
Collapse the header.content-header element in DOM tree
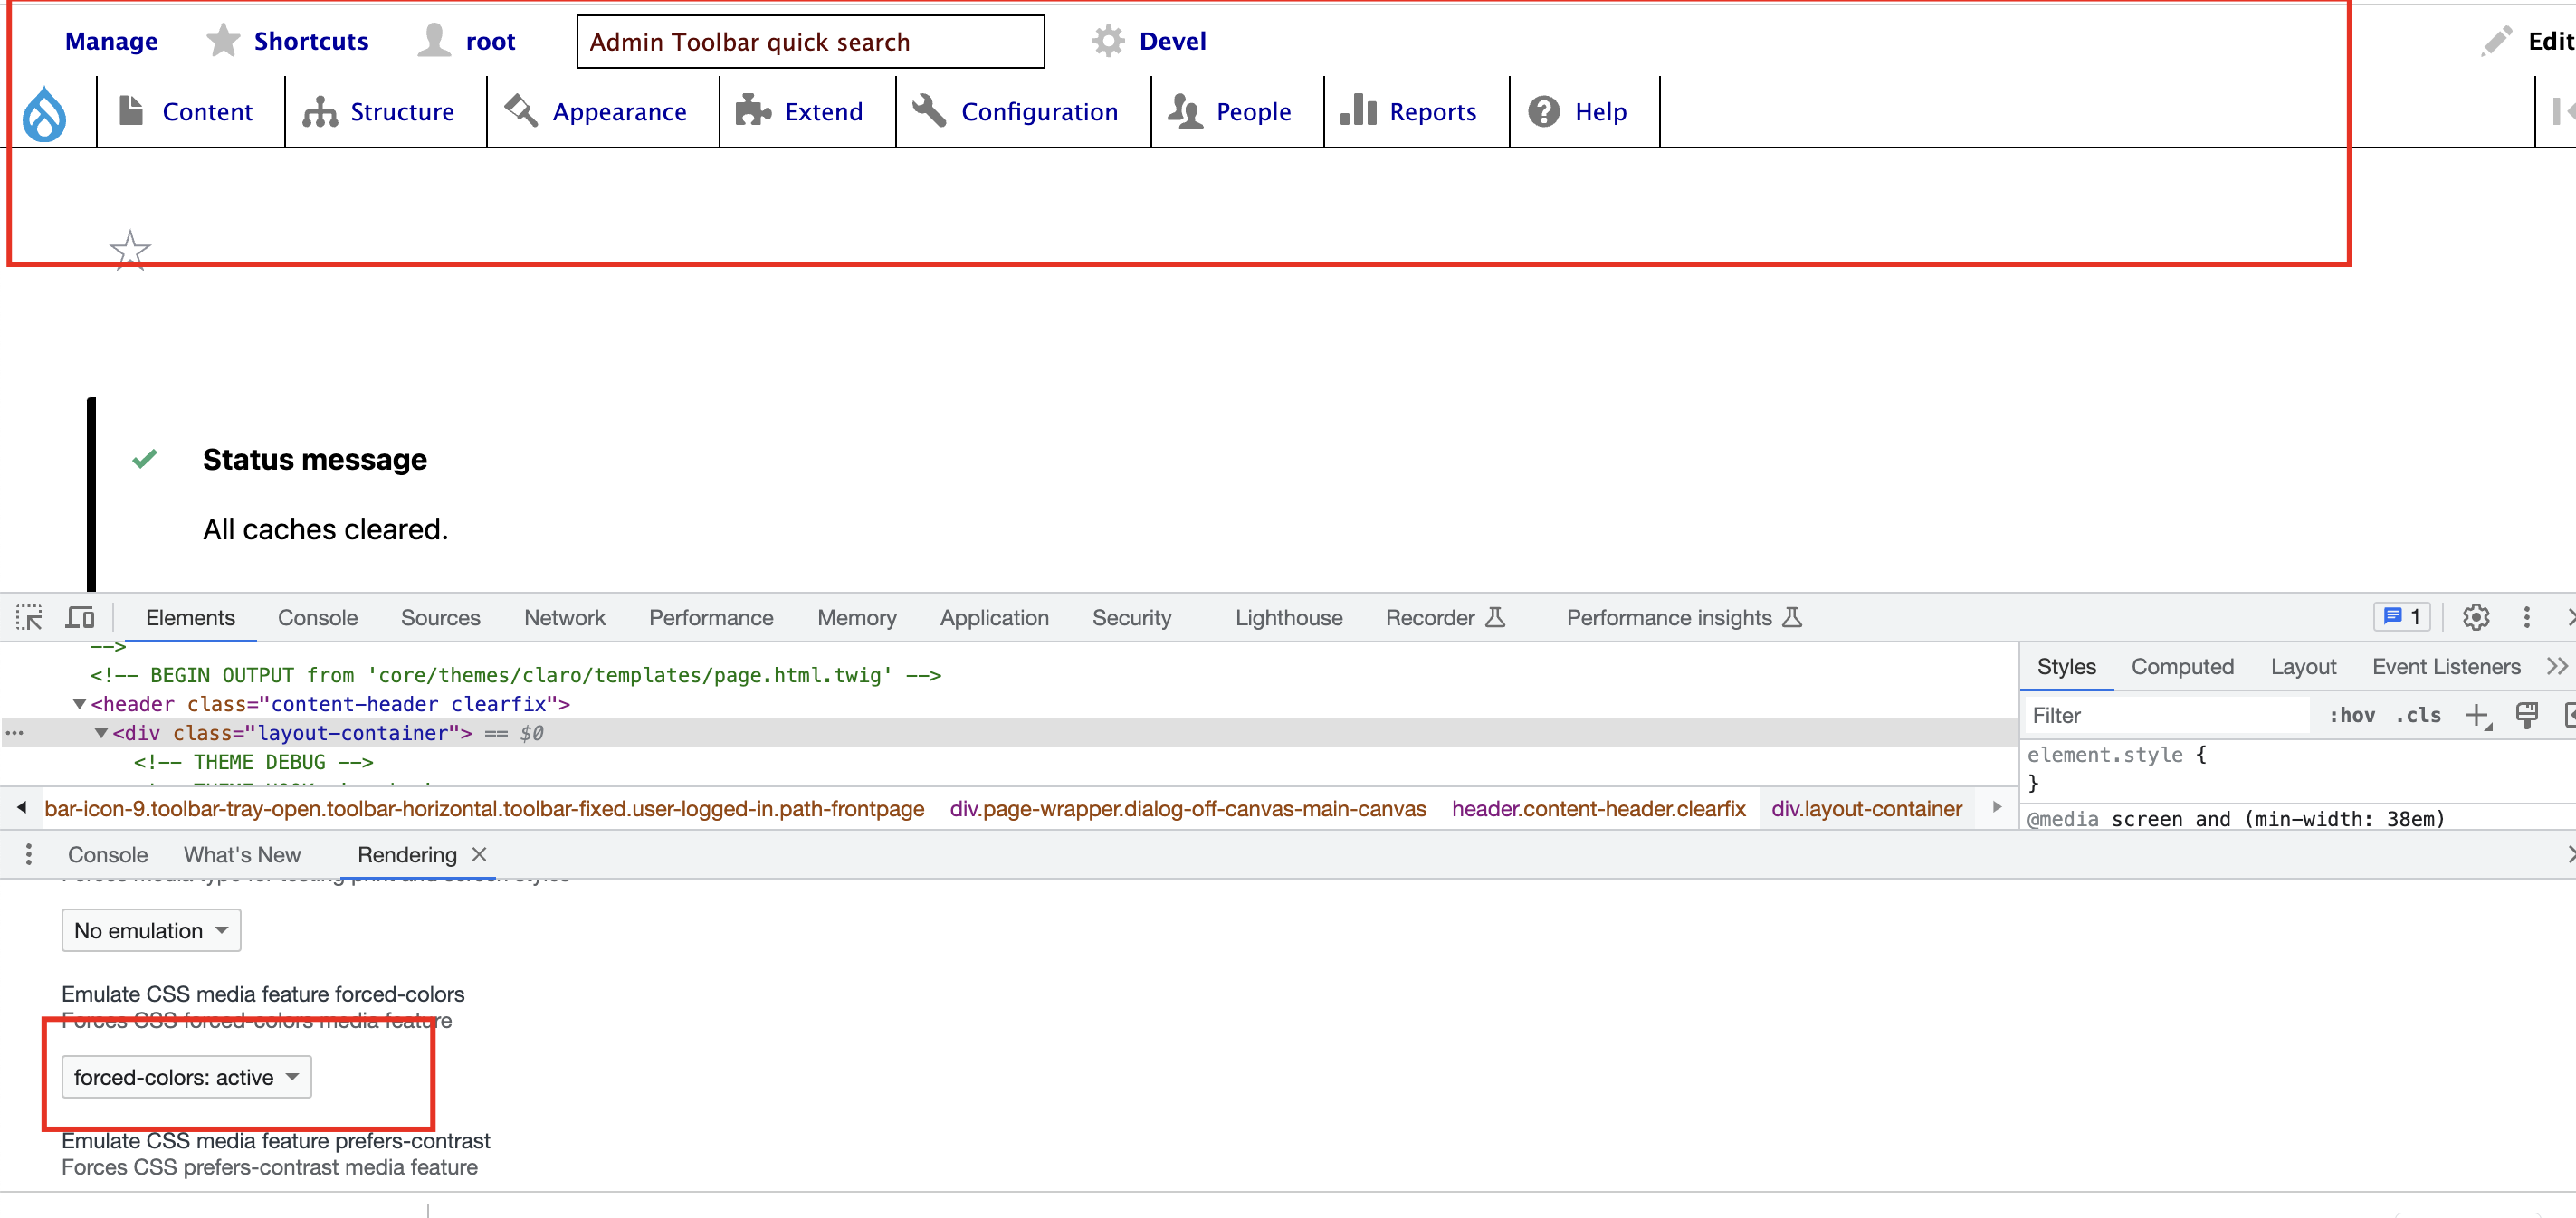point(80,704)
